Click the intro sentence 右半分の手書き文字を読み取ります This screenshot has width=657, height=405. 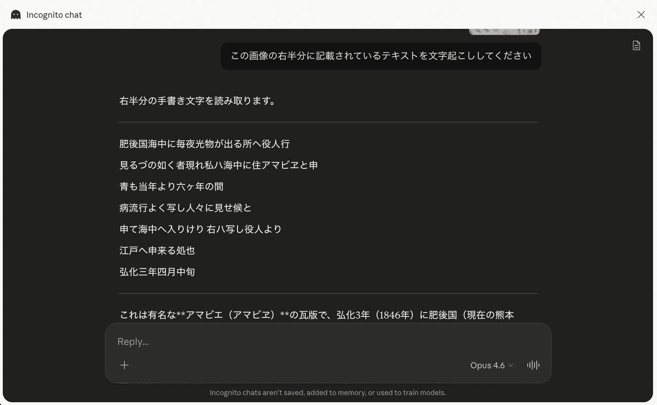198,101
